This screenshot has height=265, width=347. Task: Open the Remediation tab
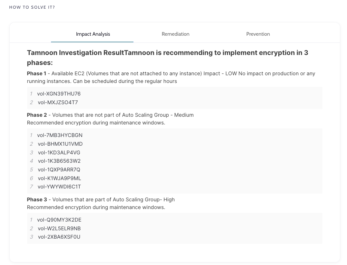tap(175, 34)
